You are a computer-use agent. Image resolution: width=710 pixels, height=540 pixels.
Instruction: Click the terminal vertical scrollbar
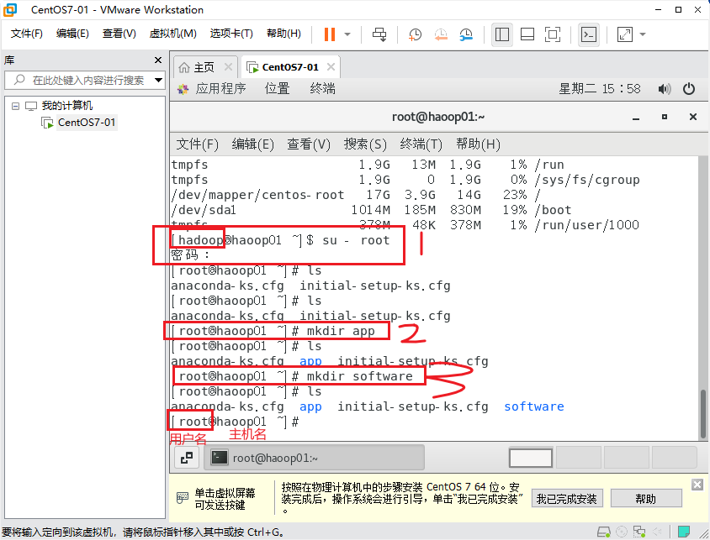click(x=702, y=414)
